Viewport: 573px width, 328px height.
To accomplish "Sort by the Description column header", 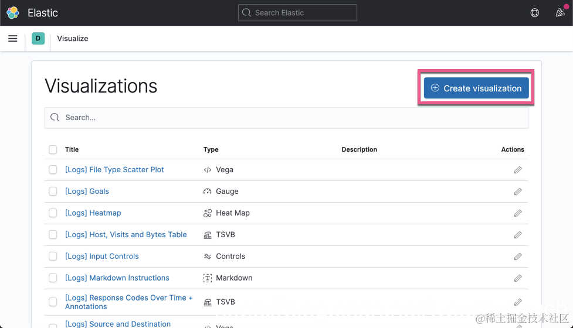I will tap(359, 149).
